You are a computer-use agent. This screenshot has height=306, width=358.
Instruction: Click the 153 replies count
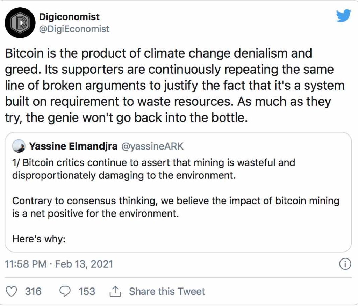(x=87, y=291)
